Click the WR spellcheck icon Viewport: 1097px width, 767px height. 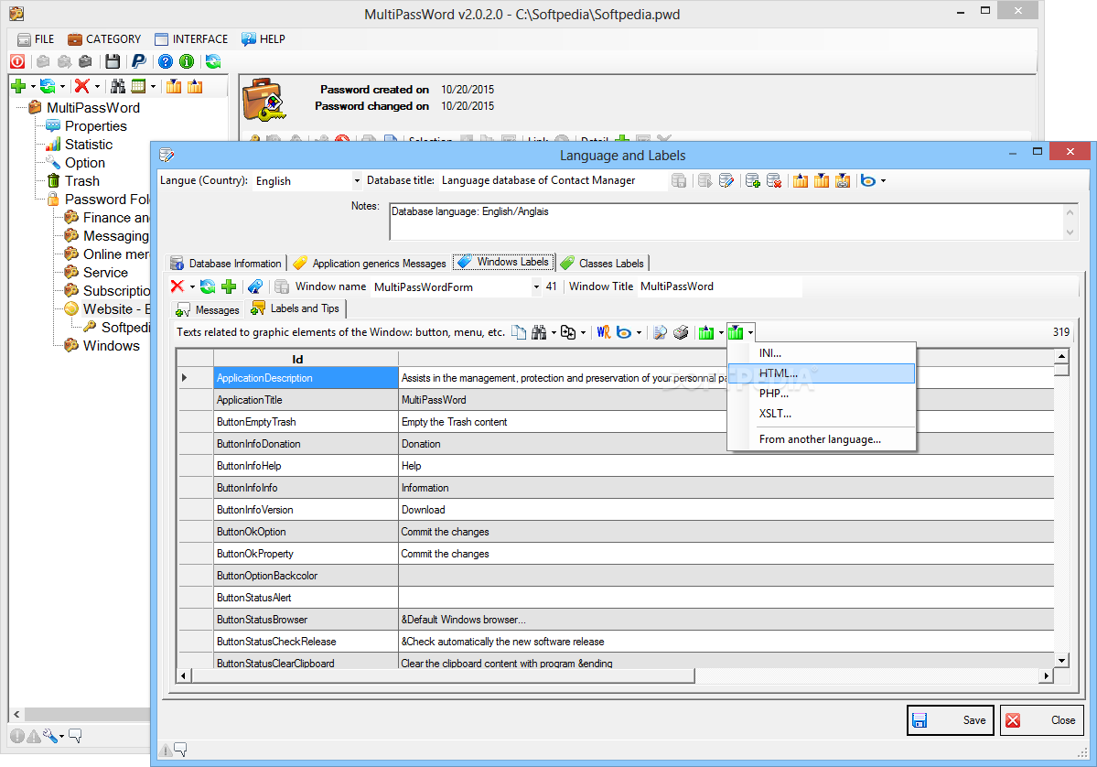[603, 332]
